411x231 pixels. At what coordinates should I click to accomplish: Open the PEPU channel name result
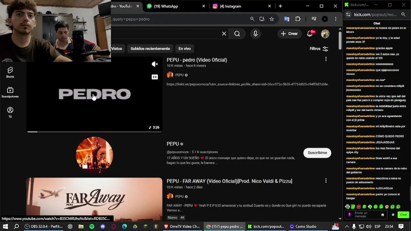click(x=173, y=144)
